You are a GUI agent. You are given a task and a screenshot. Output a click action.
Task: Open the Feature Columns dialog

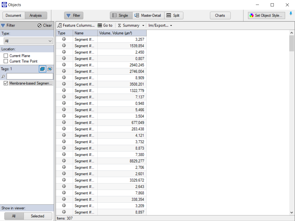[x=76, y=25]
